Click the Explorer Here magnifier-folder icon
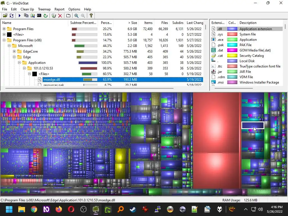The width and height of the screenshot is (288, 216). tap(33, 16)
